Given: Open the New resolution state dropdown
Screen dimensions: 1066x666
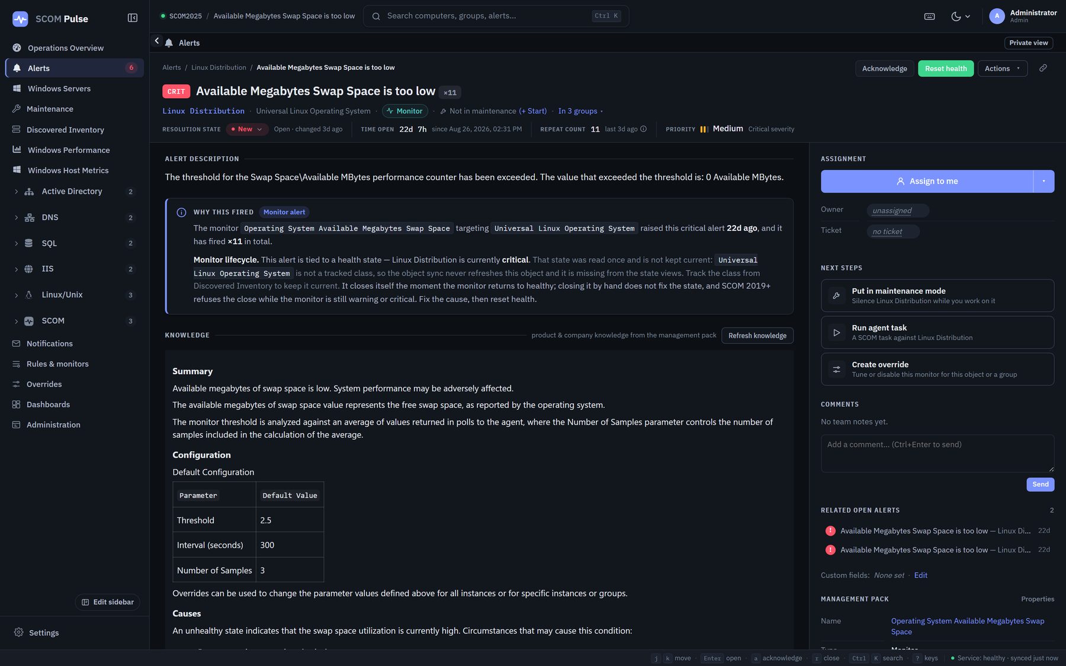Looking at the screenshot, I should (x=247, y=129).
